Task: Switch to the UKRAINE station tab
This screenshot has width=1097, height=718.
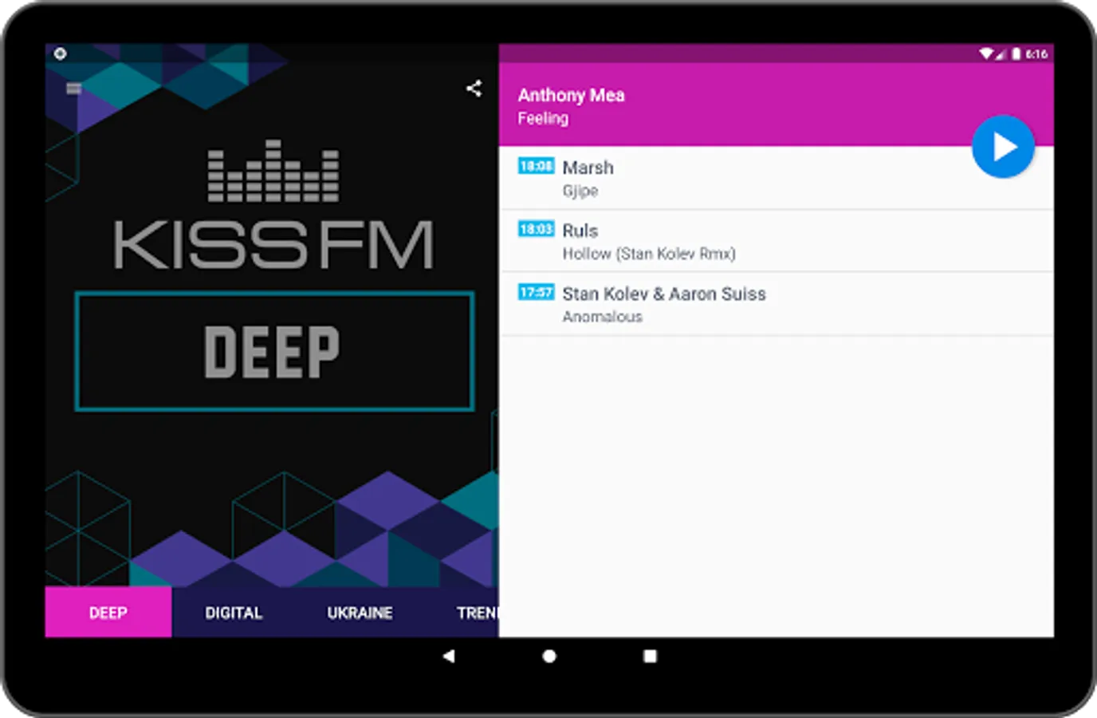Action: pyautogui.click(x=360, y=613)
